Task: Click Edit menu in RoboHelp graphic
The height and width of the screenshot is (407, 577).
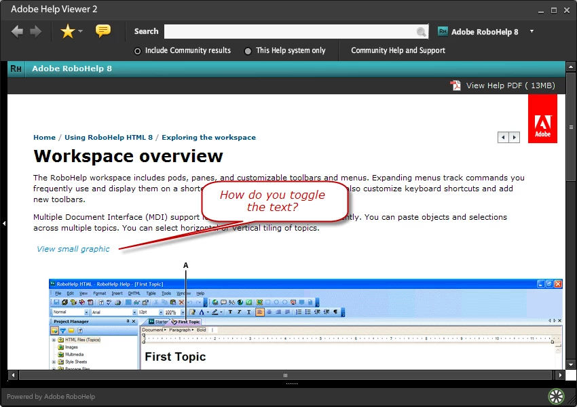Action: 70,294
